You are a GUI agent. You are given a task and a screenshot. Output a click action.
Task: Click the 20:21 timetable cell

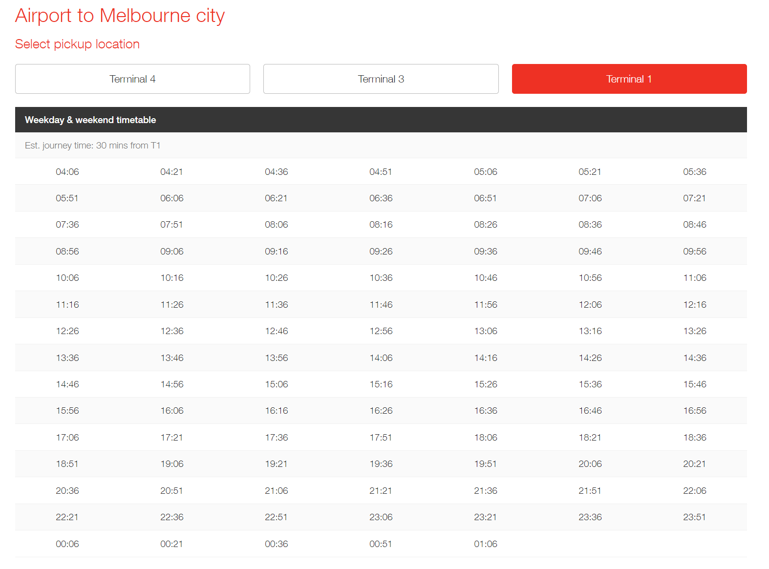694,464
